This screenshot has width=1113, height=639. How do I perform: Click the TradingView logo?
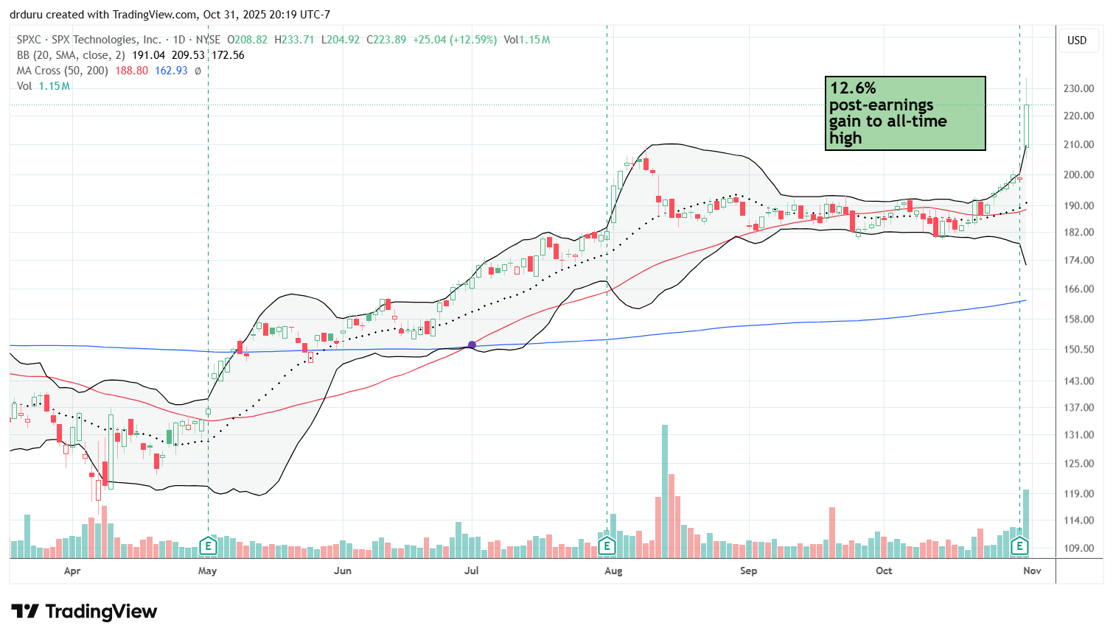click(x=84, y=612)
